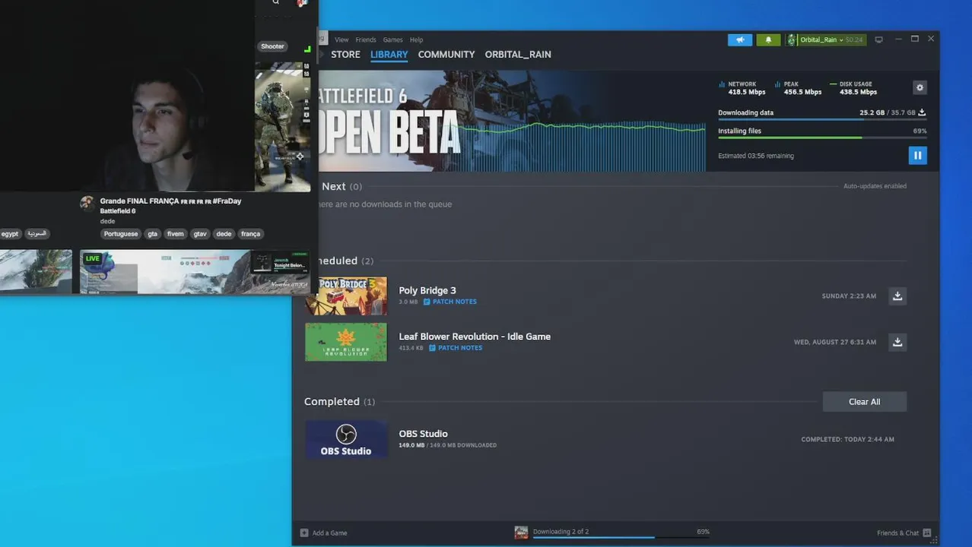Open Leaf Blower Revolution patch notes
Screen dimensions: 972x547
[456, 348]
